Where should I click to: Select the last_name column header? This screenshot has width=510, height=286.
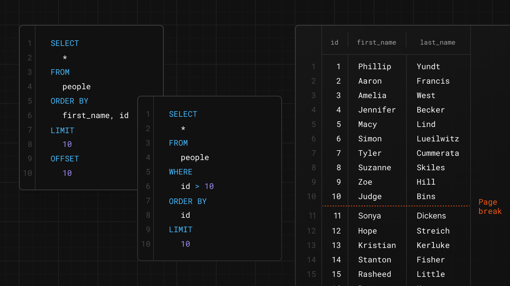(437, 42)
